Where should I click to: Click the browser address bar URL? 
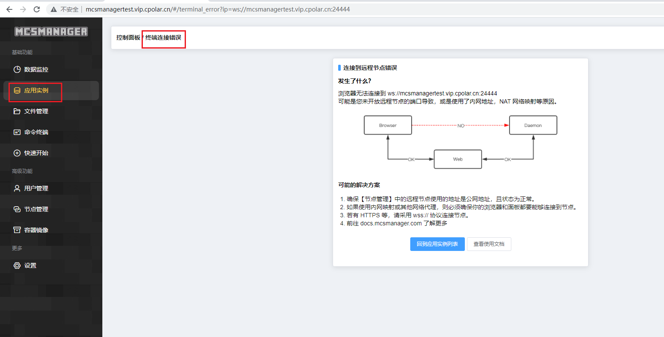[x=217, y=9]
